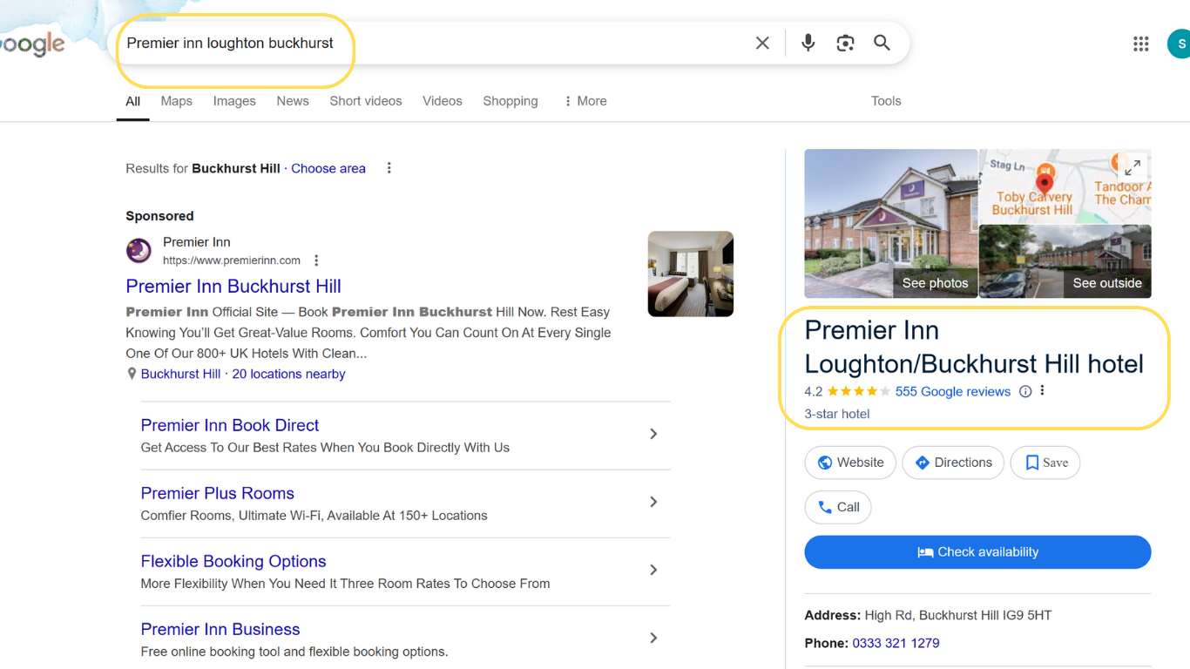
Task: Switch to the Videos tab
Action: (x=443, y=101)
